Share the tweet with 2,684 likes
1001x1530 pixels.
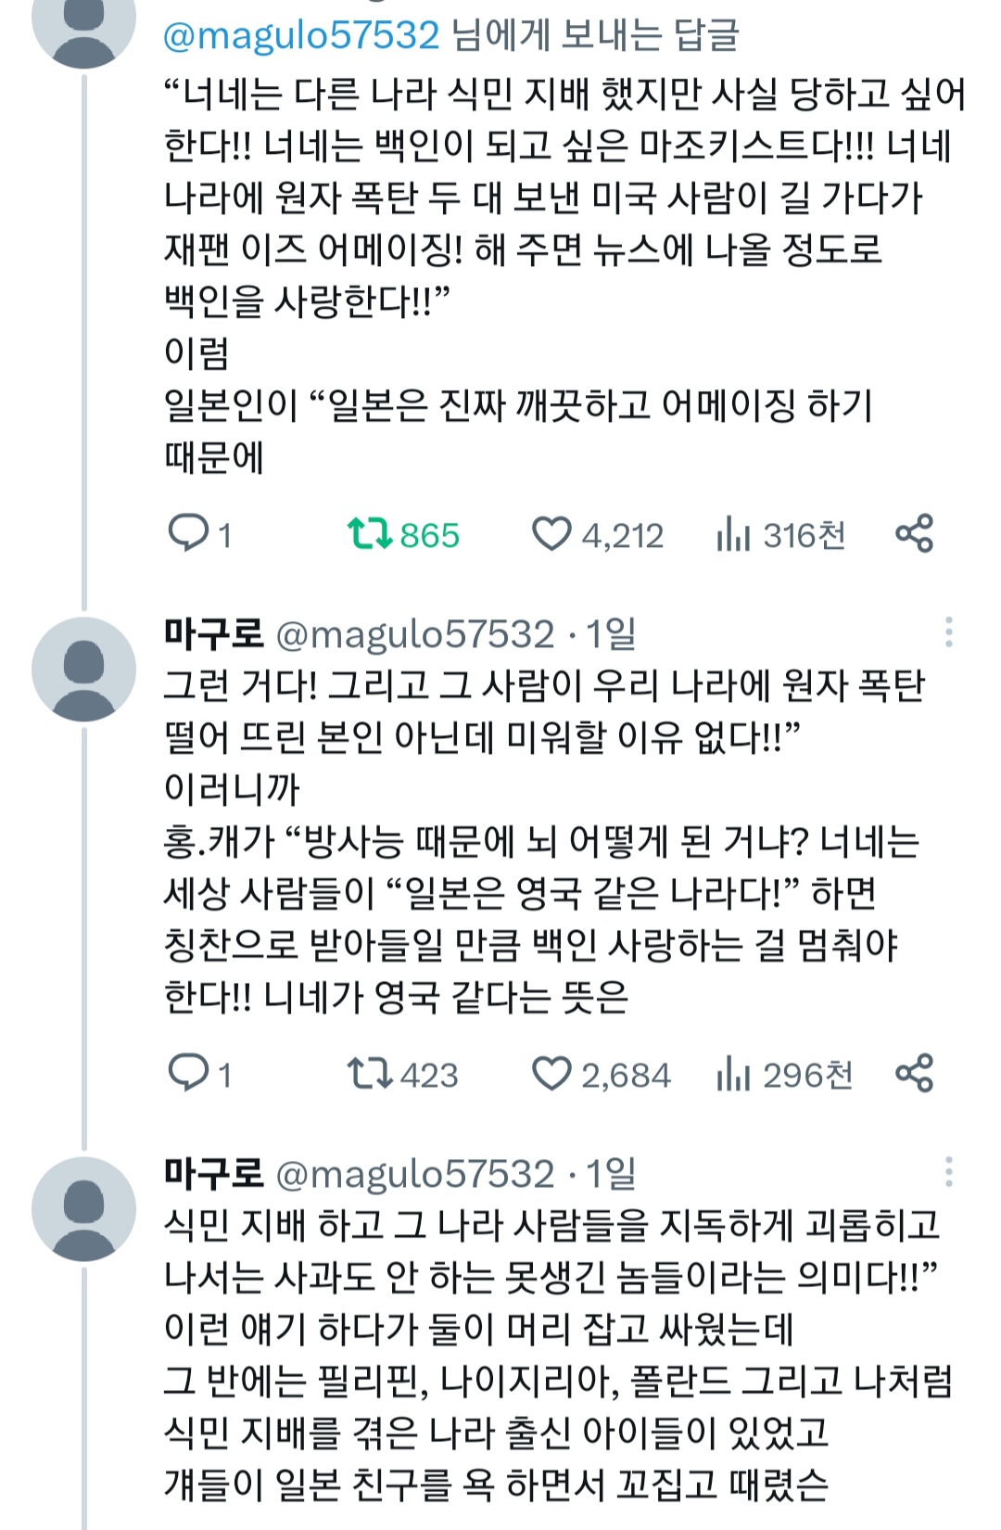pyautogui.click(x=914, y=1073)
